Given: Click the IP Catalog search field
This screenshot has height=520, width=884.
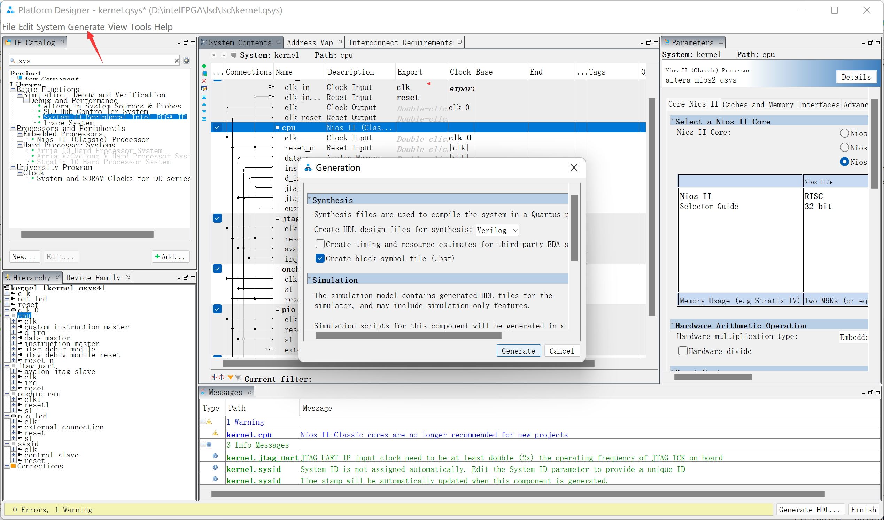Looking at the screenshot, I should click(95, 61).
